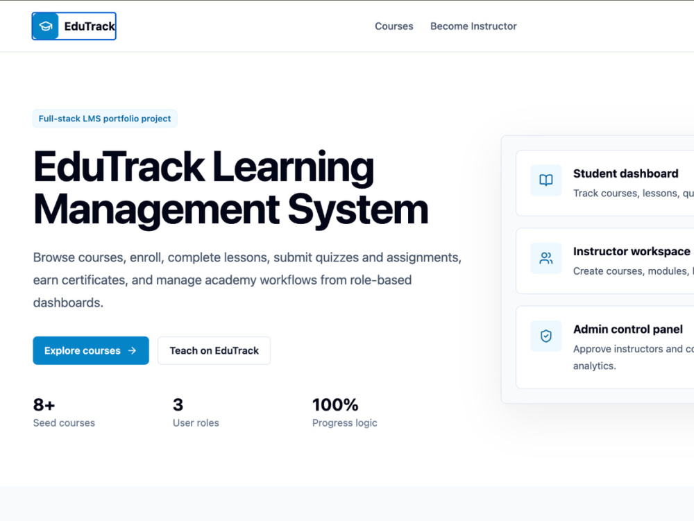This screenshot has height=521, width=694.
Task: Select the Instructor workspace card title
Action: pyautogui.click(x=632, y=251)
